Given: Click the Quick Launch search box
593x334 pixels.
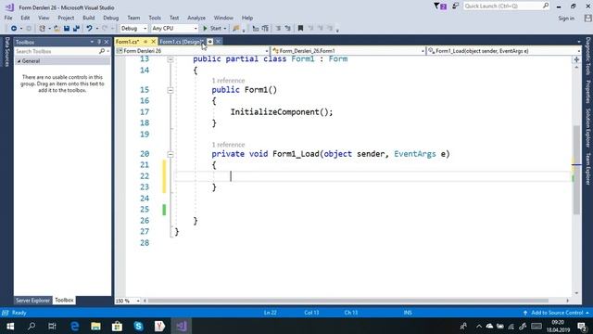Looking at the screenshot, I should pyautogui.click(x=506, y=6).
